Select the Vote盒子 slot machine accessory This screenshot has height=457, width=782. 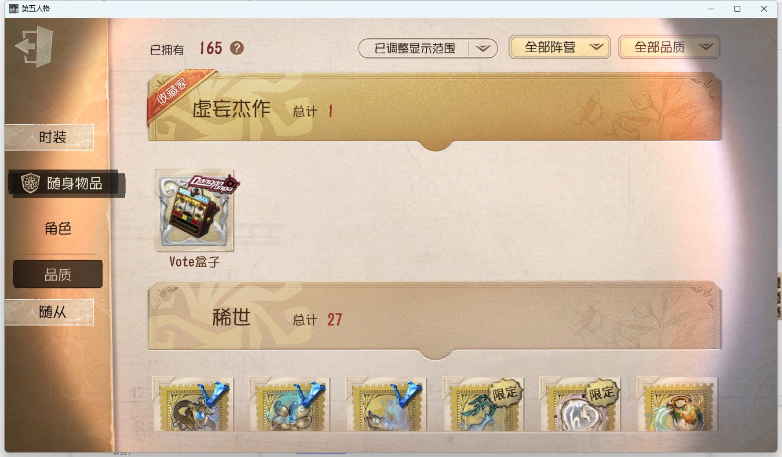[195, 211]
